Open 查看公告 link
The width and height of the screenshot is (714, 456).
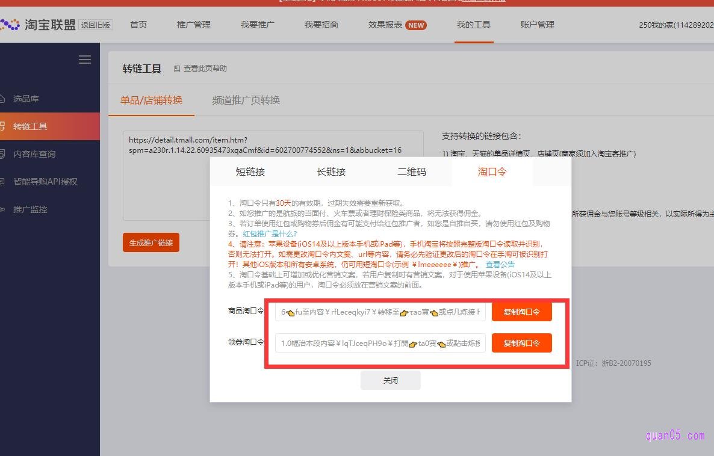click(x=500, y=265)
